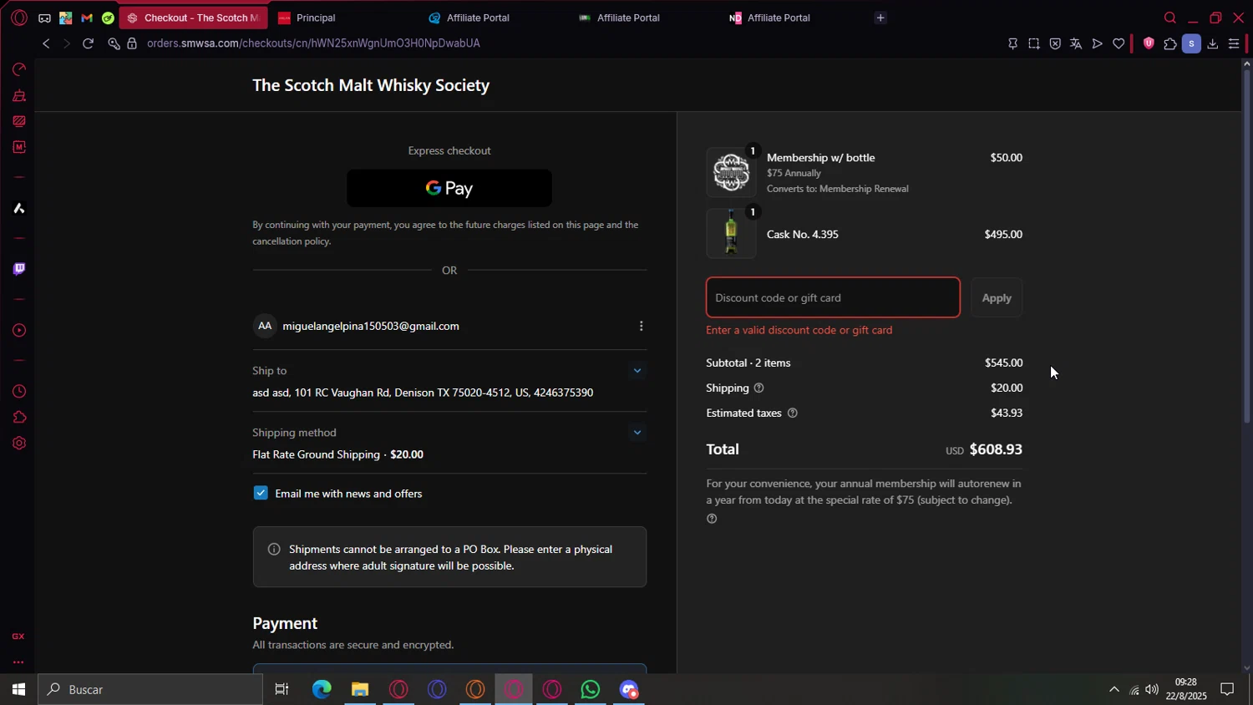Click the Buscar taskbar search box
The height and width of the screenshot is (705, 1253).
pos(150,689)
